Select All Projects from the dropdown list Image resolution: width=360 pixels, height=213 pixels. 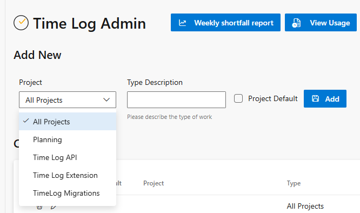[x=68, y=122]
